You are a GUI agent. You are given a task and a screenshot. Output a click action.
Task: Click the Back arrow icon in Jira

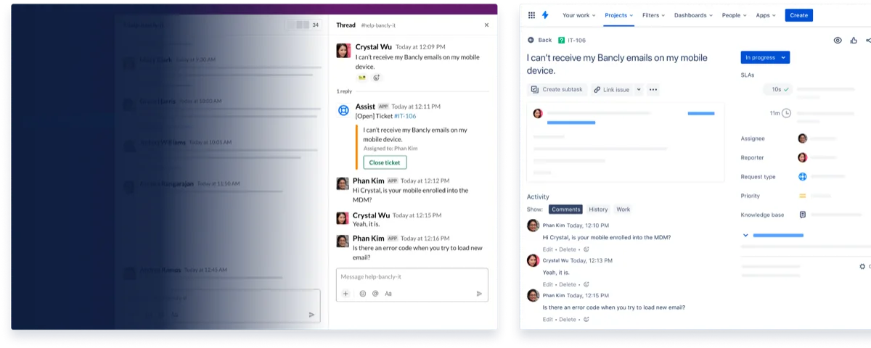(531, 41)
